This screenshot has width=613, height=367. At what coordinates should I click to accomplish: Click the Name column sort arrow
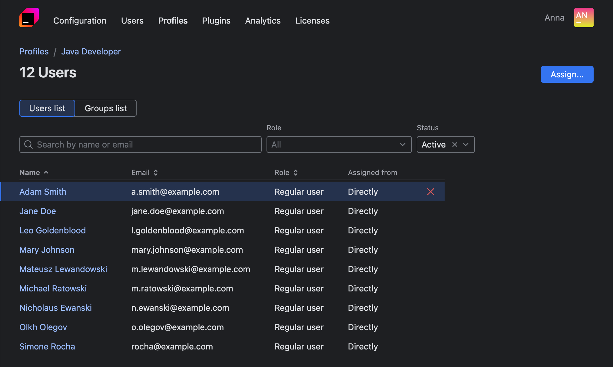point(46,172)
